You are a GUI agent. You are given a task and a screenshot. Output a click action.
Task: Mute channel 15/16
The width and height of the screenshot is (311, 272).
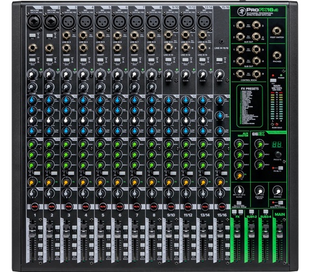pyautogui.click(x=222, y=207)
